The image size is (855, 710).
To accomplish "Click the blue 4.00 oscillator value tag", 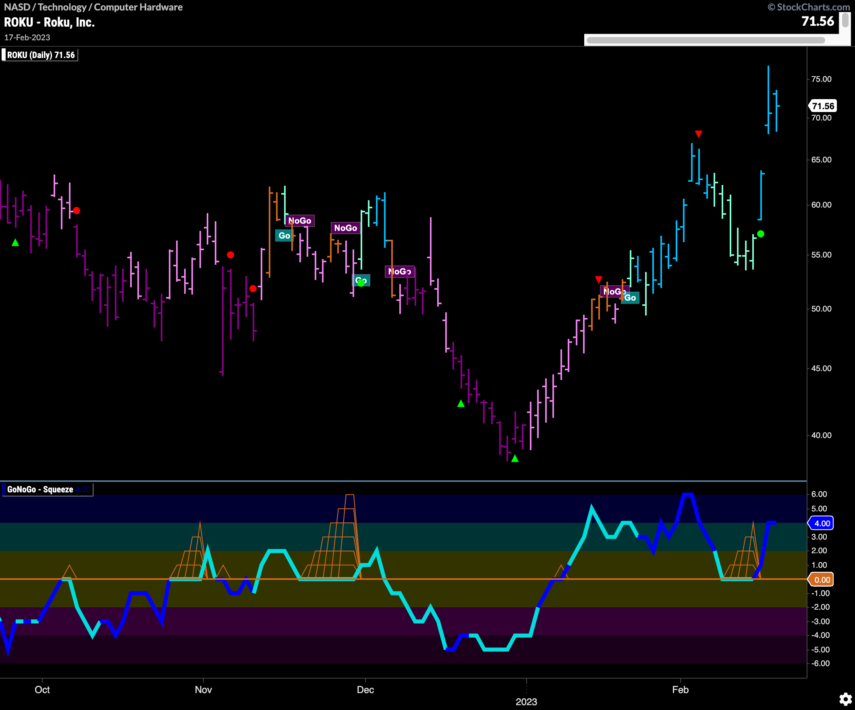I will 821,523.
